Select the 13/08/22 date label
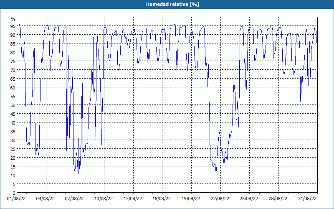The image size is (334, 209). (x=133, y=199)
